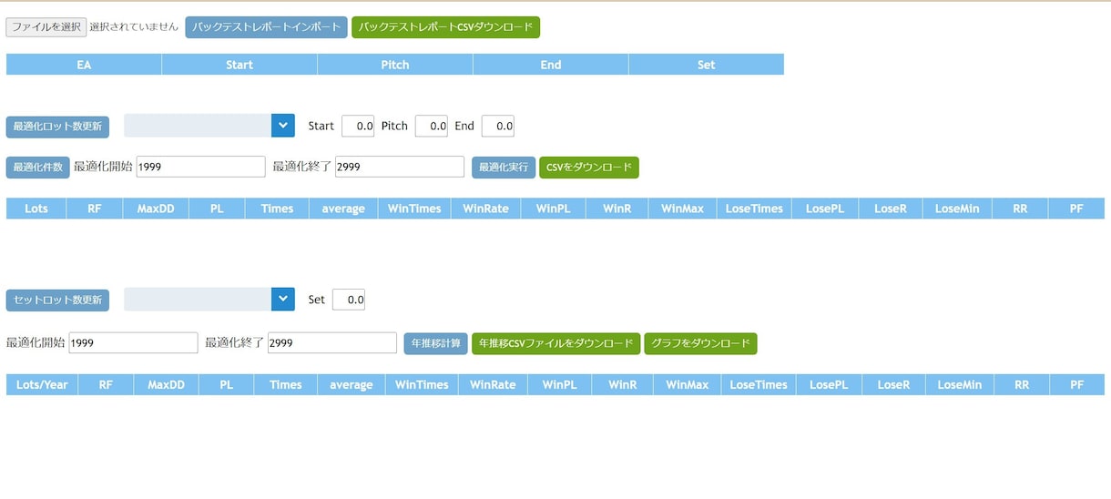Image resolution: width=1111 pixels, height=499 pixels.
Task: Click the Set column header in top table
Action: [x=707, y=65]
